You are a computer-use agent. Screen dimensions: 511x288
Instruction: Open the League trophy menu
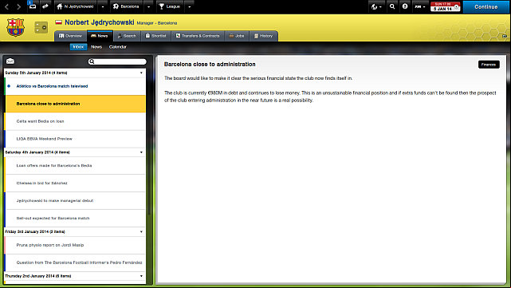tap(169, 6)
